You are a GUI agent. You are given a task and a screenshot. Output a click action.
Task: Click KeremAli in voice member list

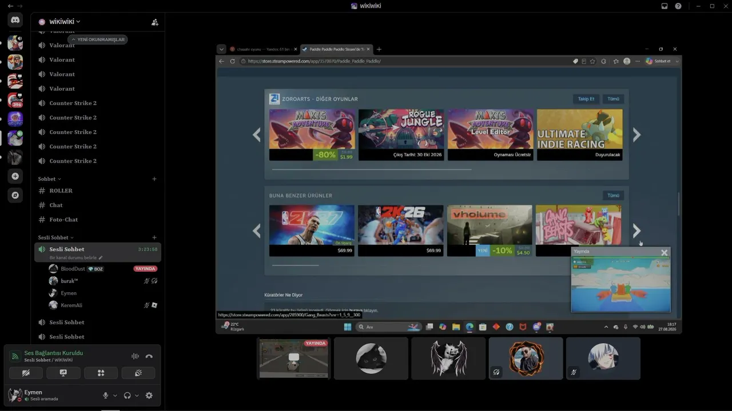pos(71,305)
